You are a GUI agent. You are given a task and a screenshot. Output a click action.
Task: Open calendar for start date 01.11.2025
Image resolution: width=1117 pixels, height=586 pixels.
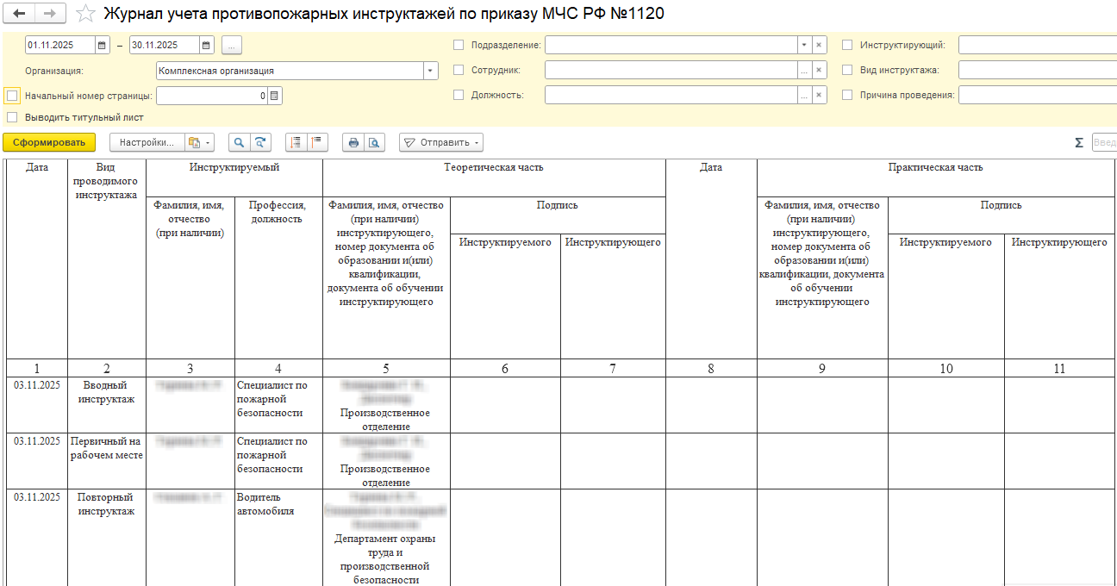102,45
